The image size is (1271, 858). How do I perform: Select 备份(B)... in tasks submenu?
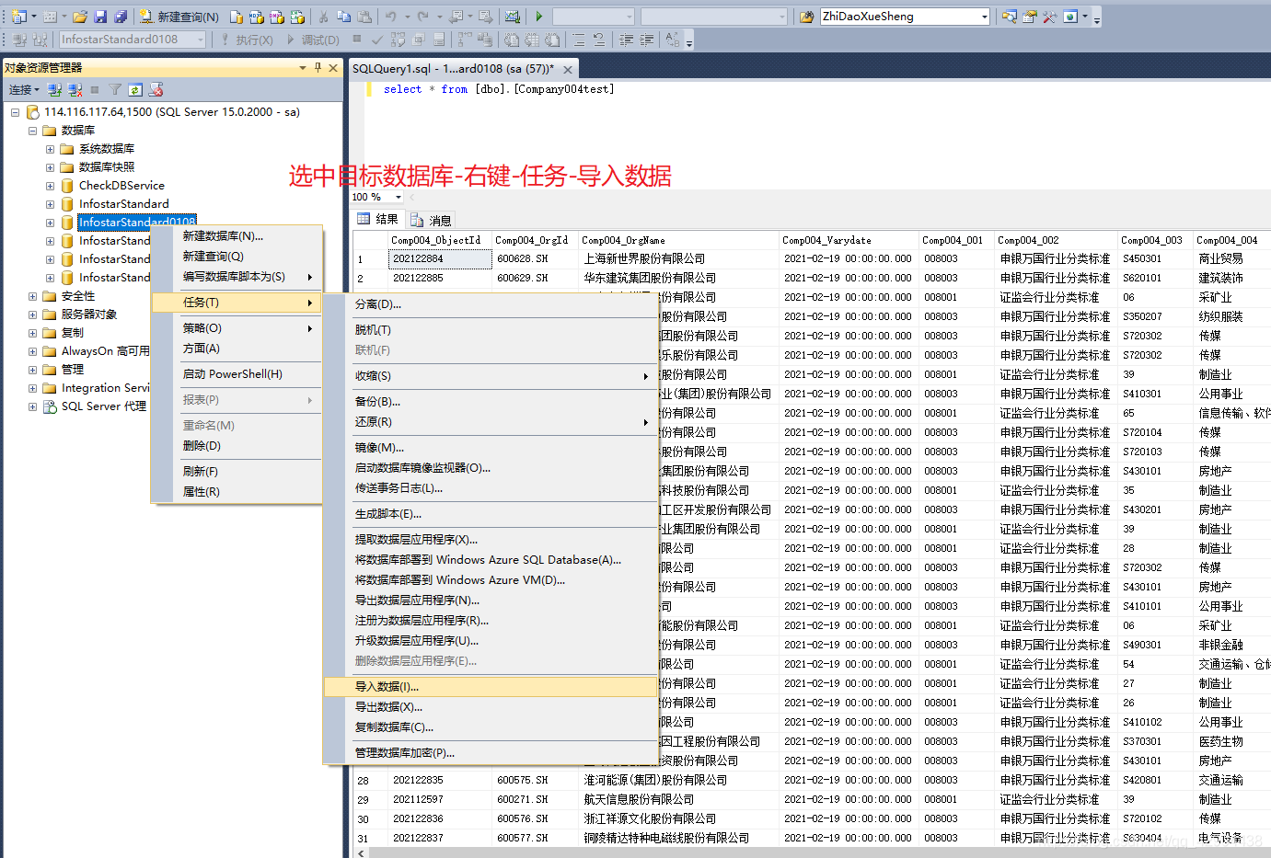(x=491, y=402)
